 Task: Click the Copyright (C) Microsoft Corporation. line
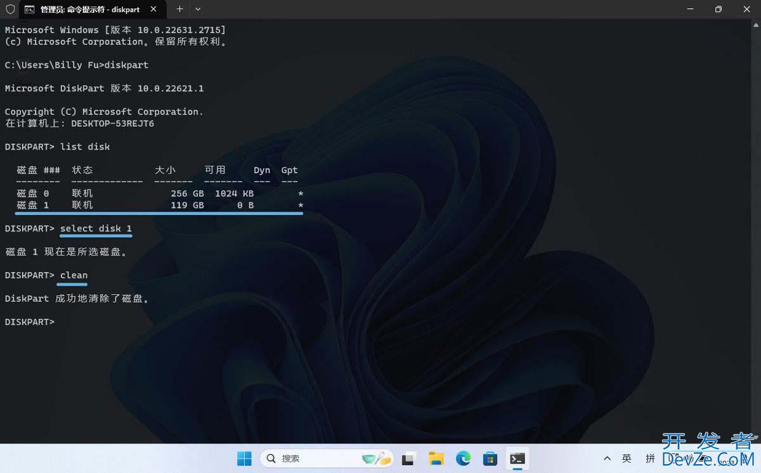tap(104, 112)
